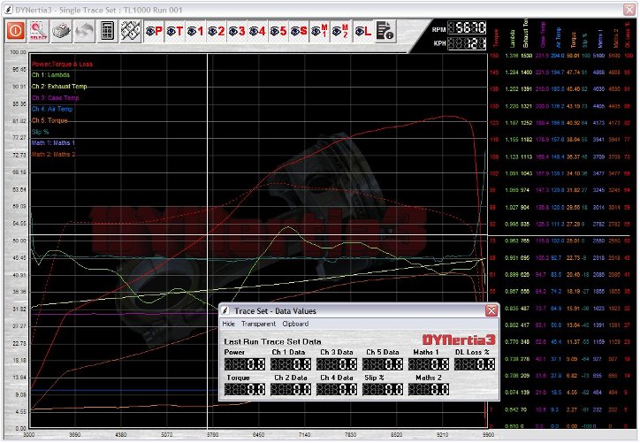Toggle channel 1 trace visibility
640x443 pixels.
(195, 31)
